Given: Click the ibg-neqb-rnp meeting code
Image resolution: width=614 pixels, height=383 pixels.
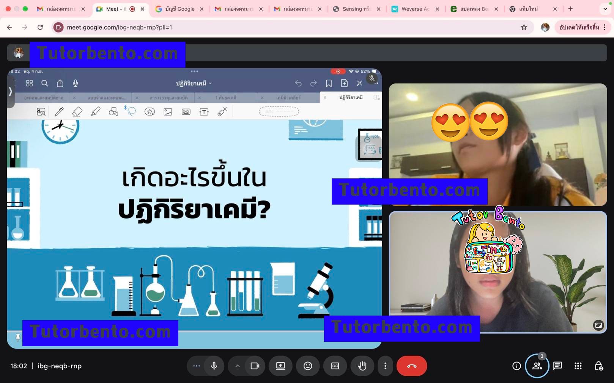Looking at the screenshot, I should (x=60, y=366).
